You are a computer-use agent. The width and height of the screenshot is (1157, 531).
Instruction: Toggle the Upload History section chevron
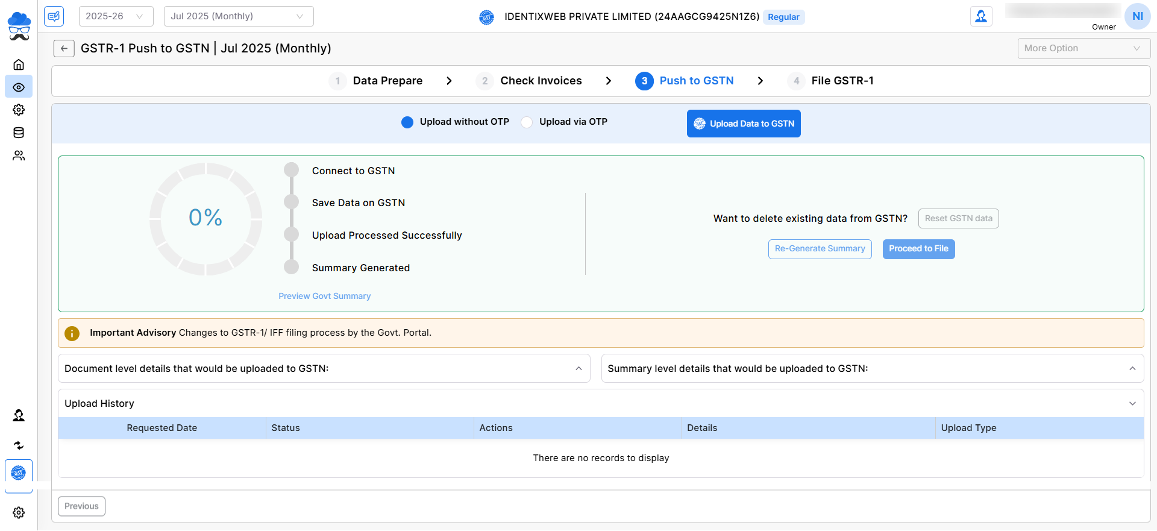point(1132,403)
